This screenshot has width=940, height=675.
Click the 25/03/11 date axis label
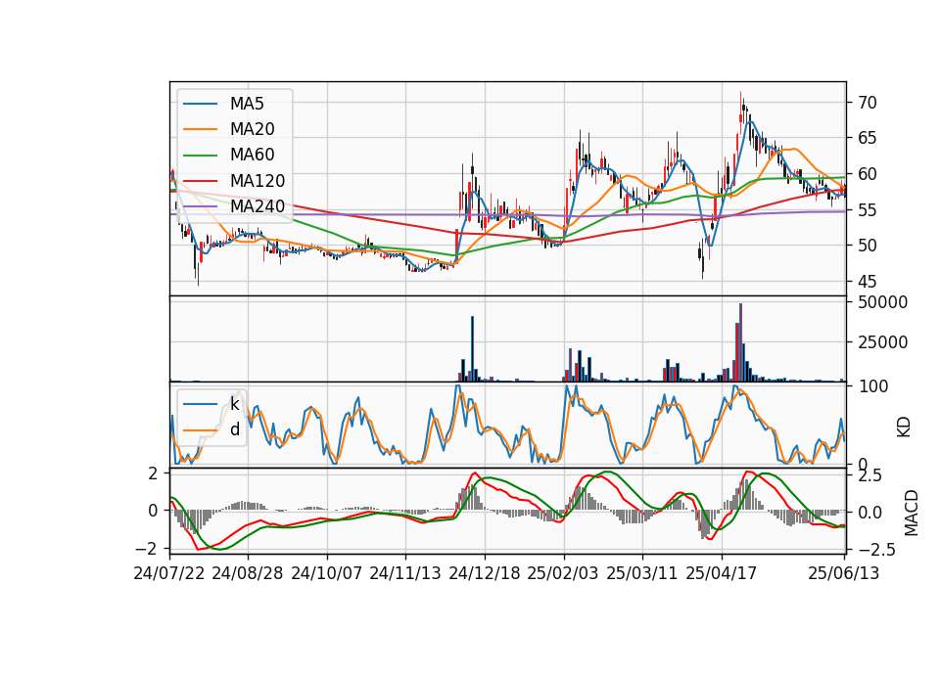point(642,573)
